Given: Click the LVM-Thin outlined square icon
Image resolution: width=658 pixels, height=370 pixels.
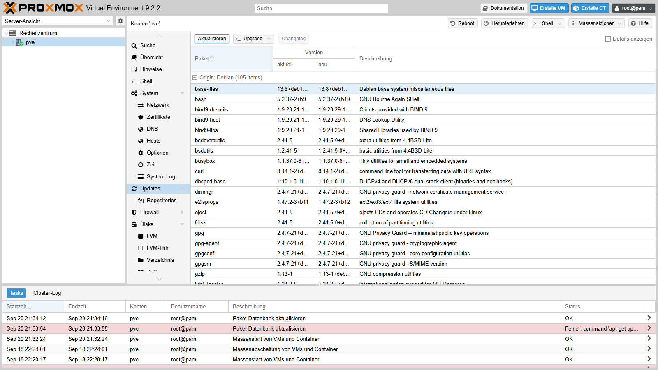Looking at the screenshot, I should (141, 248).
